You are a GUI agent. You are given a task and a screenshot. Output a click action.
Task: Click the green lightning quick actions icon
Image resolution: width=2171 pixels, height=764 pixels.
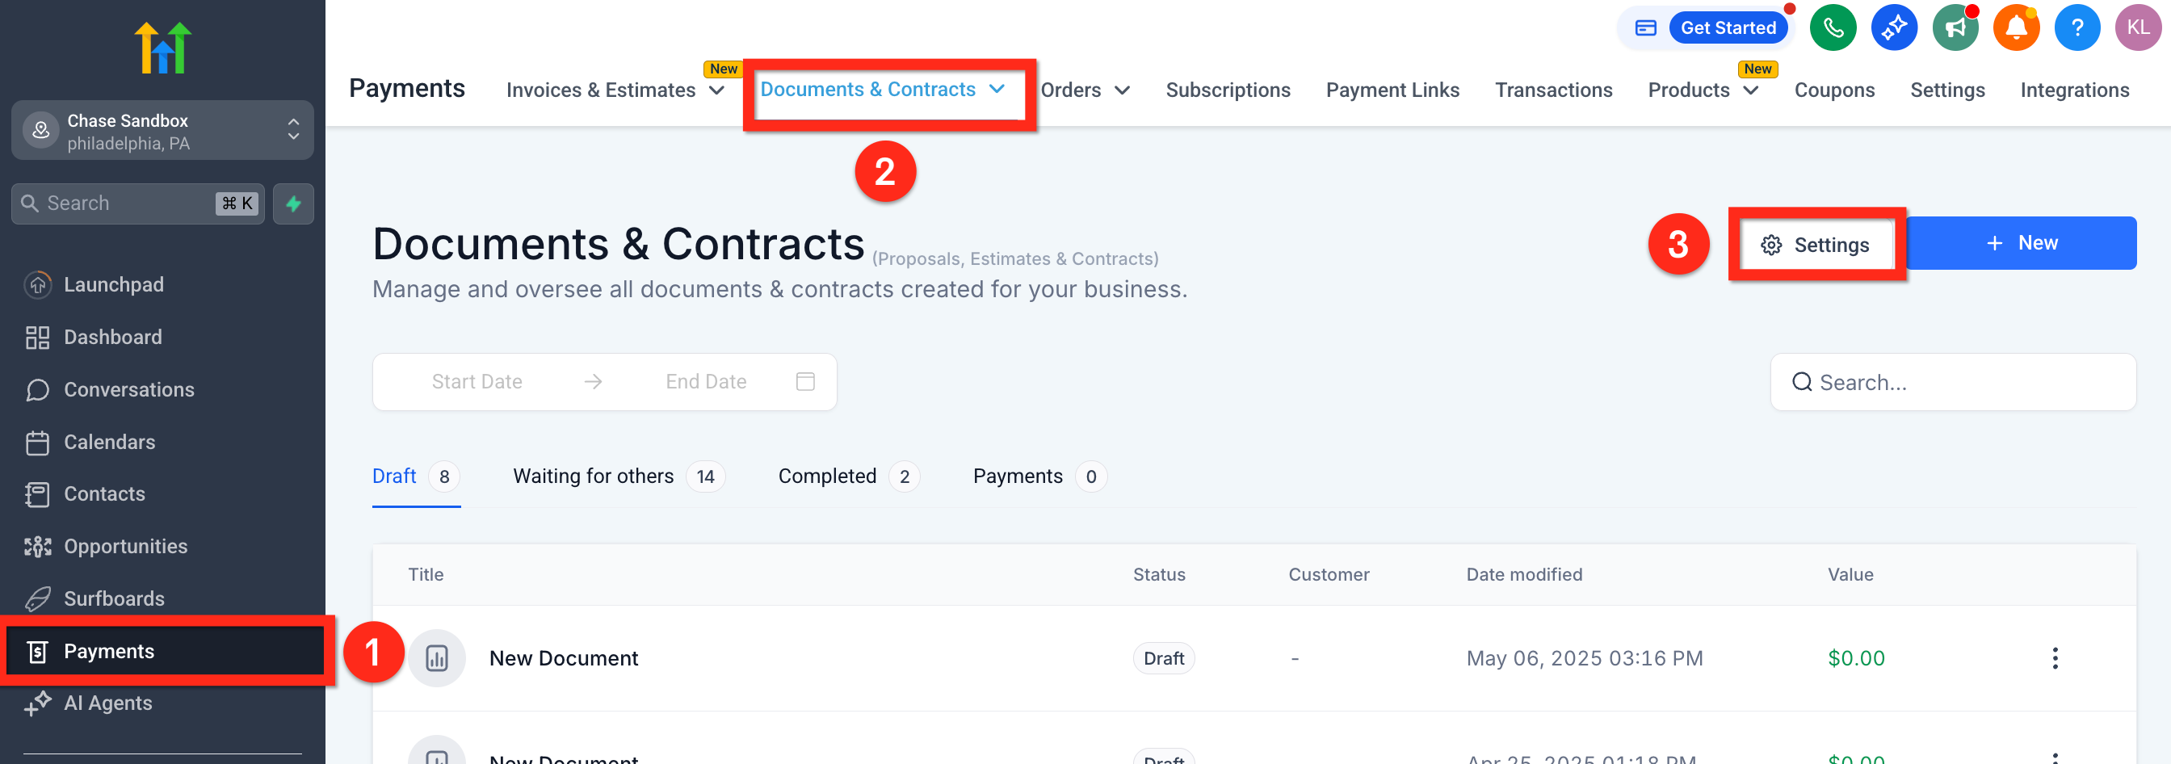pos(293,204)
